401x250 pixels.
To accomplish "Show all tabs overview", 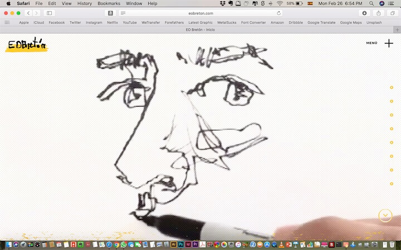I will [x=392, y=13].
